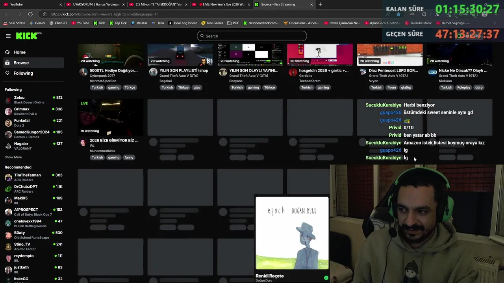The width and height of the screenshot is (504, 283).
Task: Focus the Kick search field
Action: click(252, 36)
